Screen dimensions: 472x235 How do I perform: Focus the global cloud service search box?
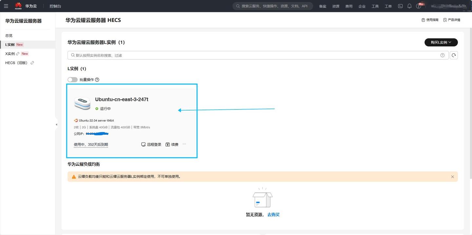click(273, 6)
